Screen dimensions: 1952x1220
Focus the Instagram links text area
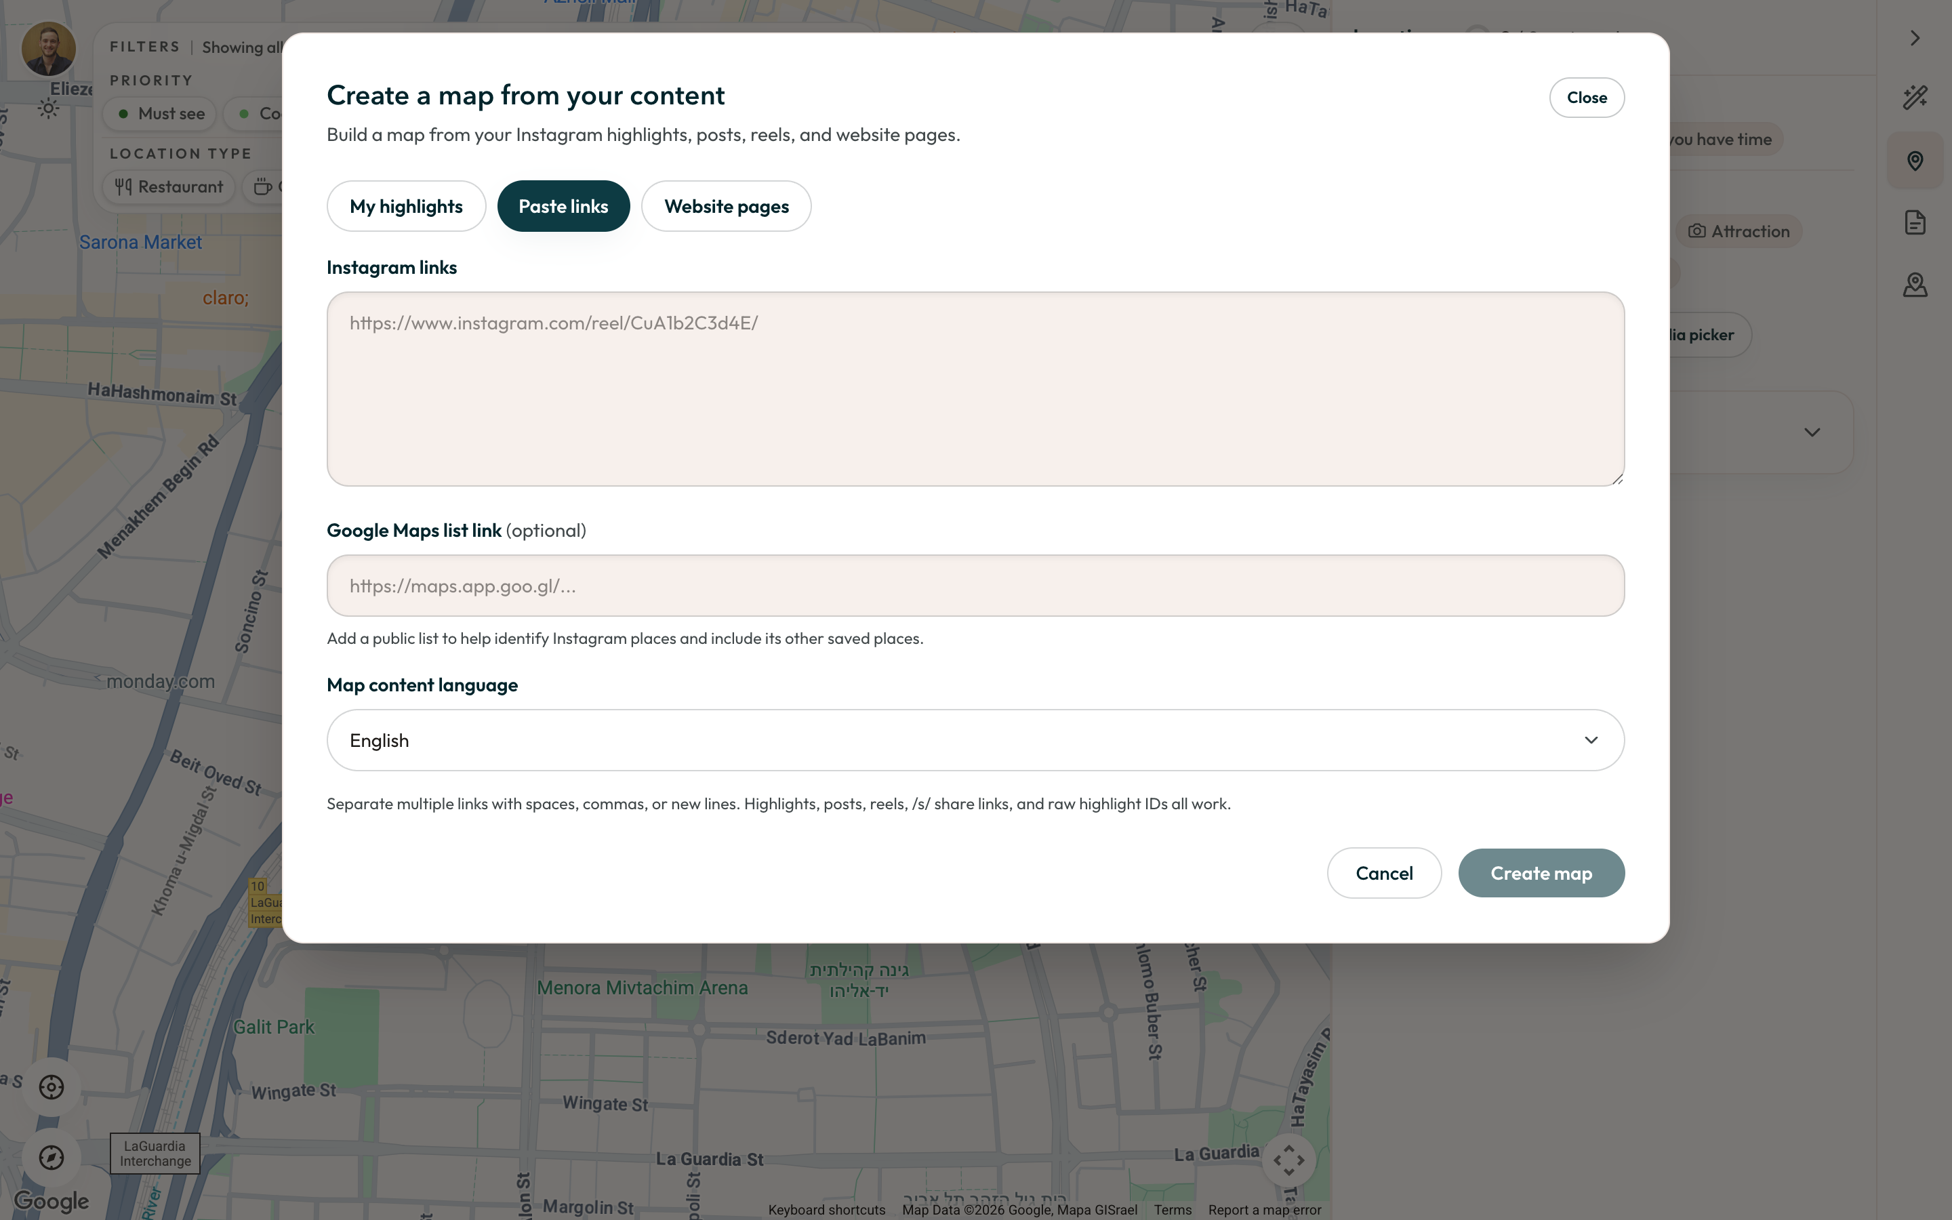[x=975, y=389]
